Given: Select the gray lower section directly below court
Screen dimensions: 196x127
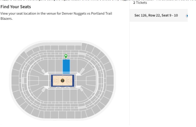Looking at the screenshot, I should (x=63, y=96).
